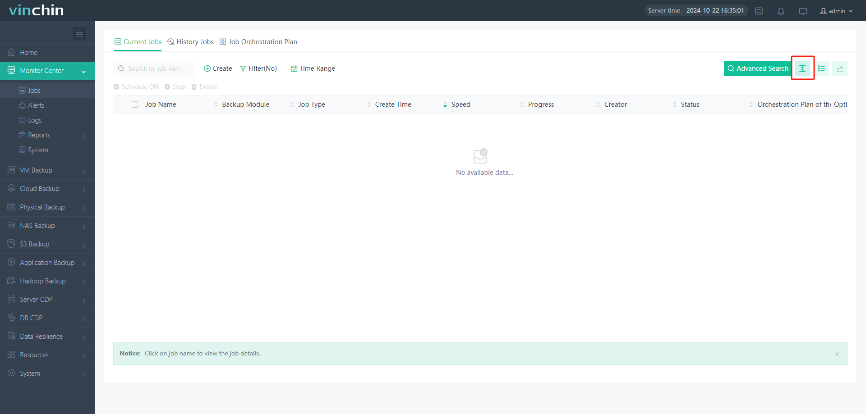
Task: Open the Time Range picker
Action: tap(313, 68)
